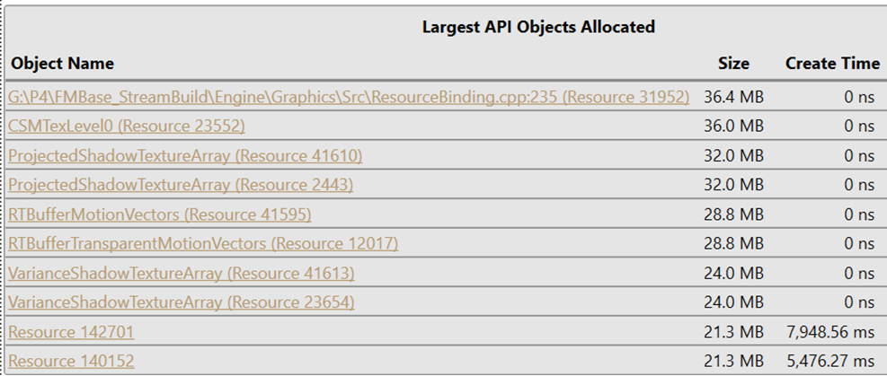Image resolution: width=887 pixels, height=376 pixels.
Task: Click the Create Time column header
Action: [x=832, y=63]
